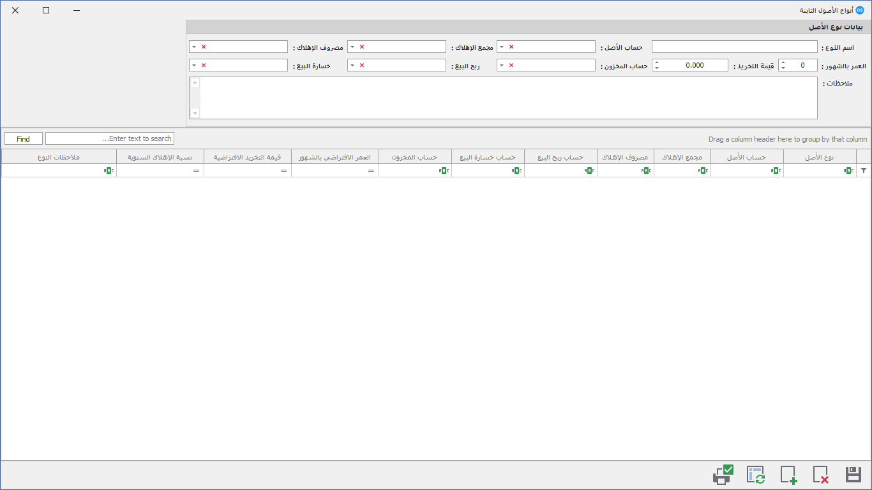The height and width of the screenshot is (490, 872).
Task: Click the Print icon with green checkmark
Action: point(723,475)
